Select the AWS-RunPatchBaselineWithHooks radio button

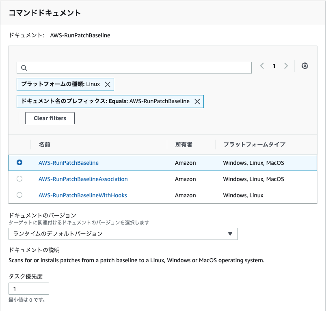19,195
